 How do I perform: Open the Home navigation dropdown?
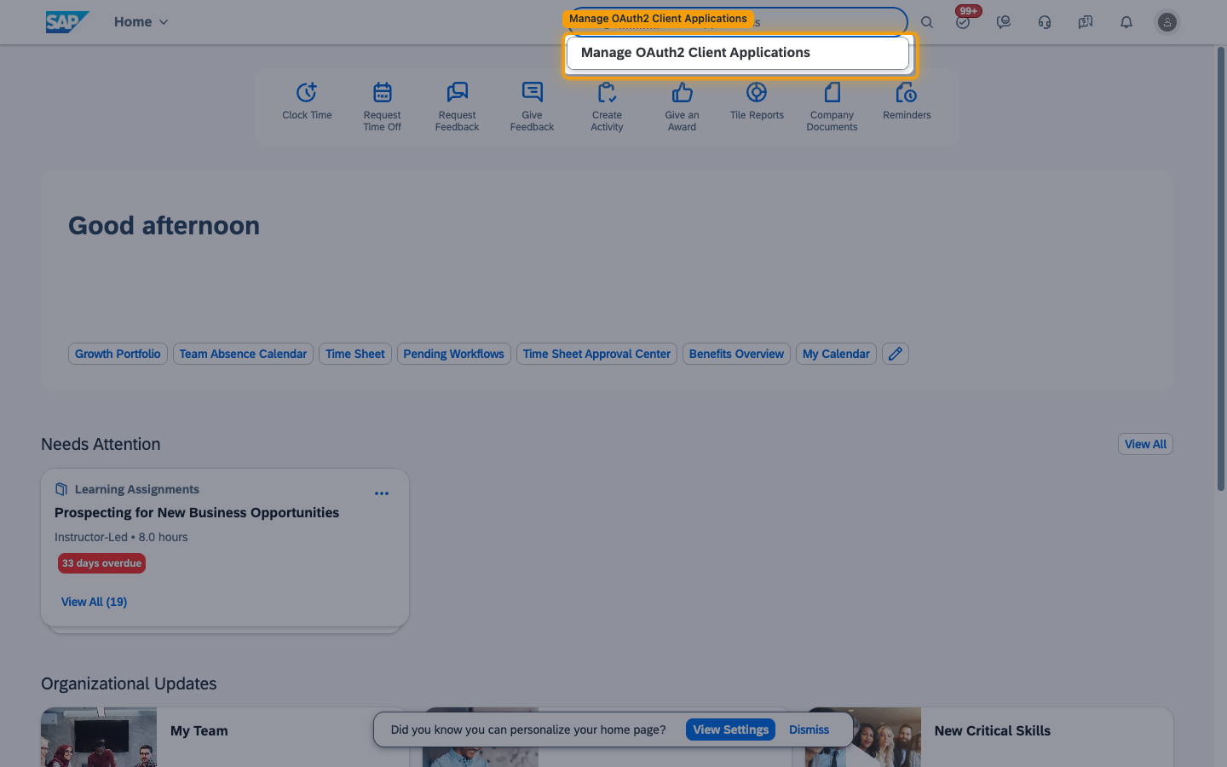[x=141, y=22]
